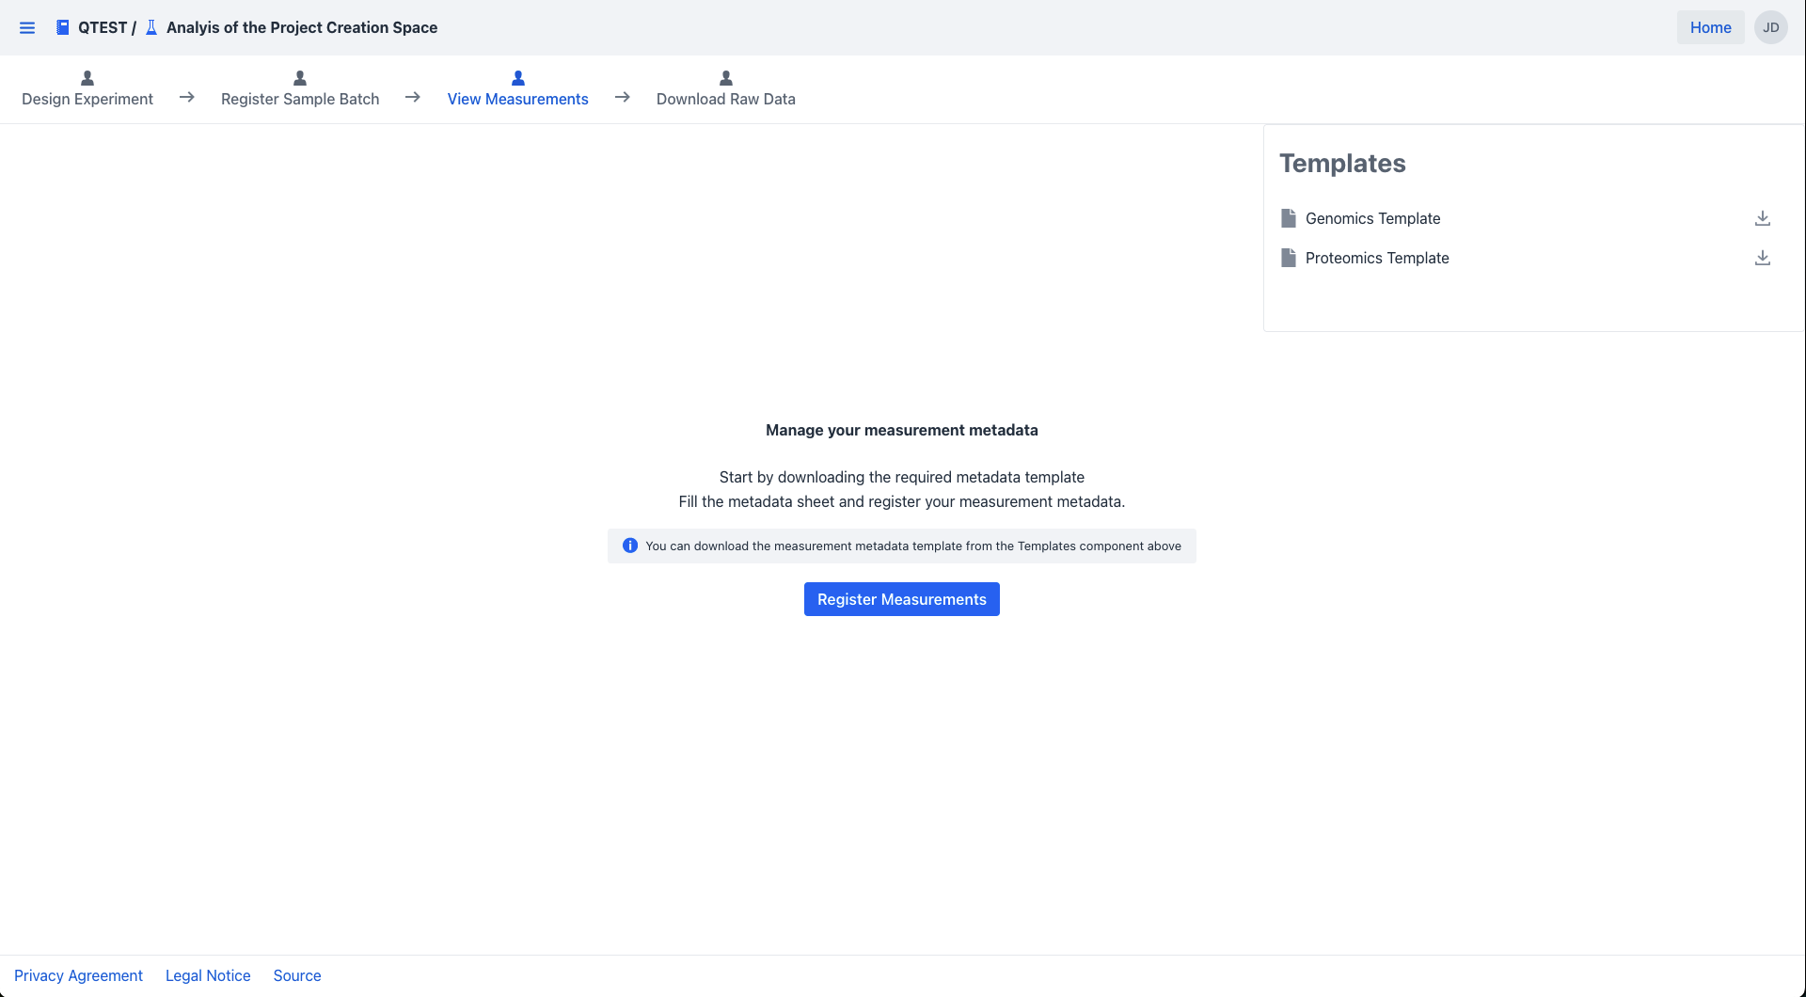Follow the Source link in the footer

point(297,975)
